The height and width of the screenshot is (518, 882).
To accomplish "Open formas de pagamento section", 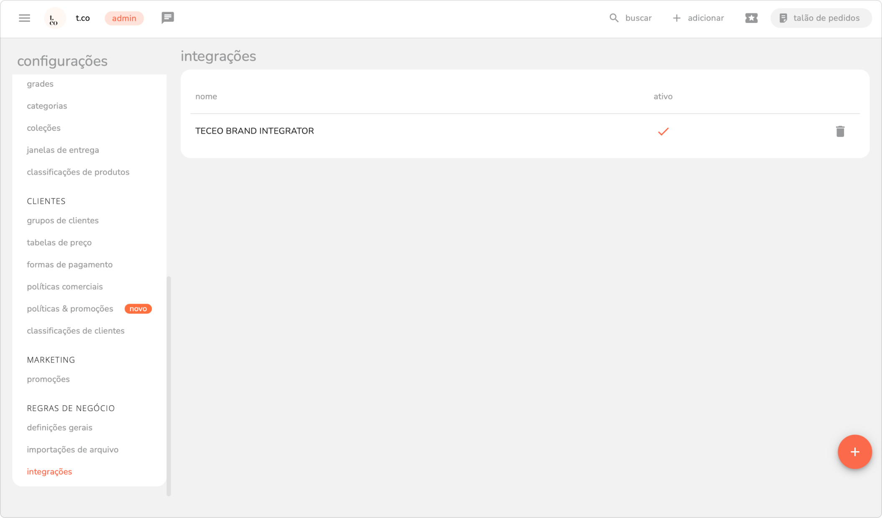I will (x=69, y=264).
